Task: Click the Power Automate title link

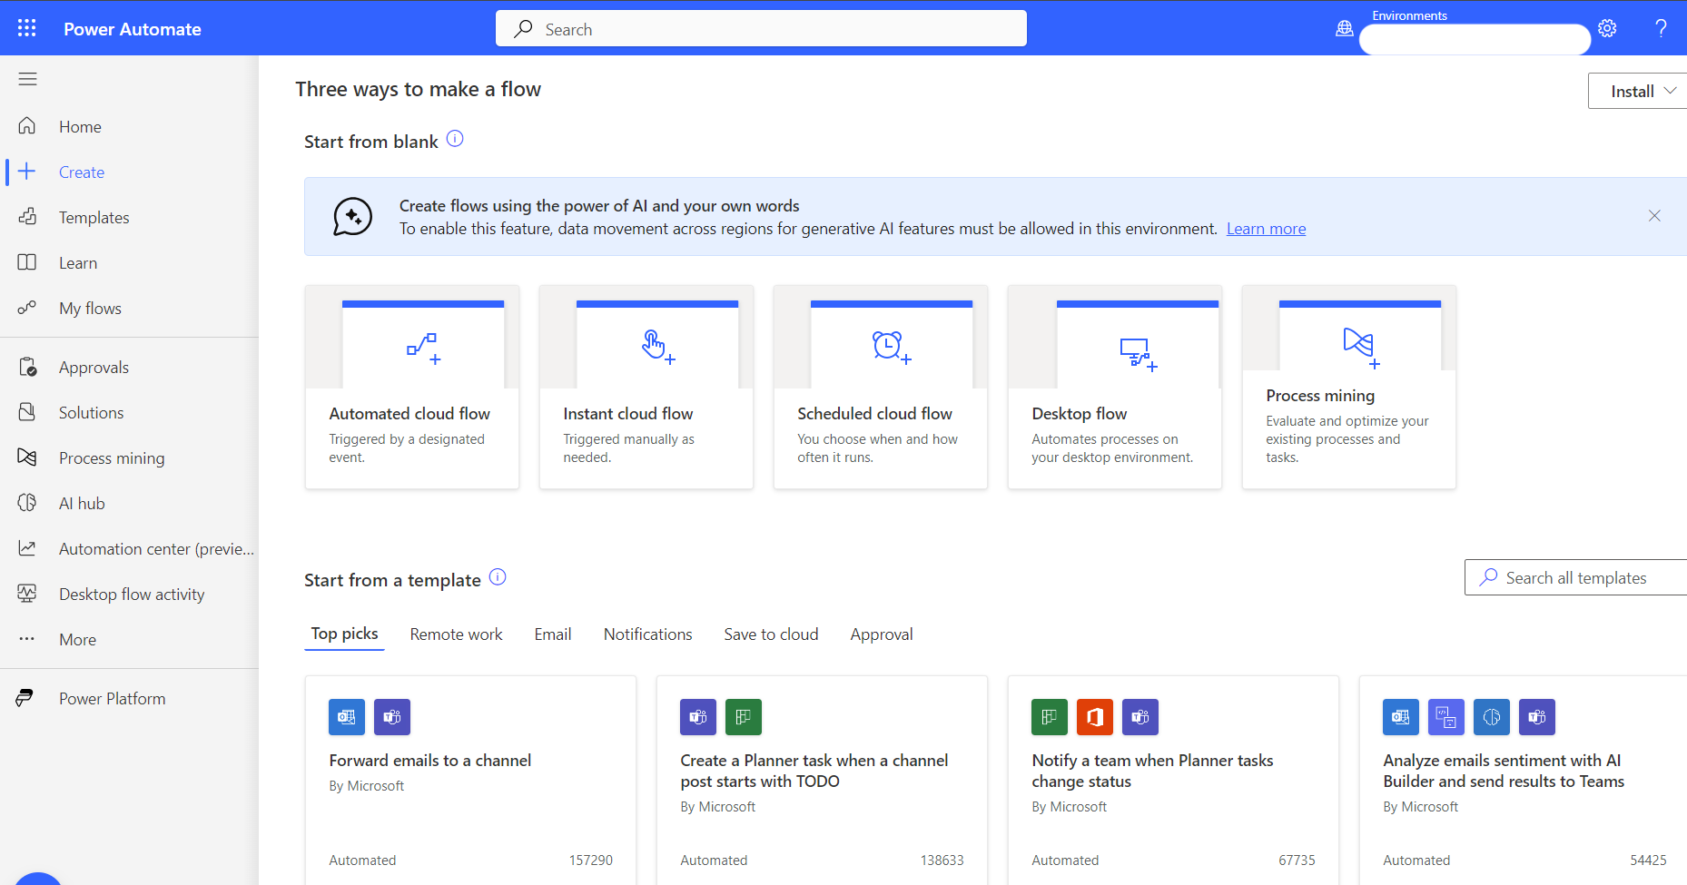Action: 133,29
